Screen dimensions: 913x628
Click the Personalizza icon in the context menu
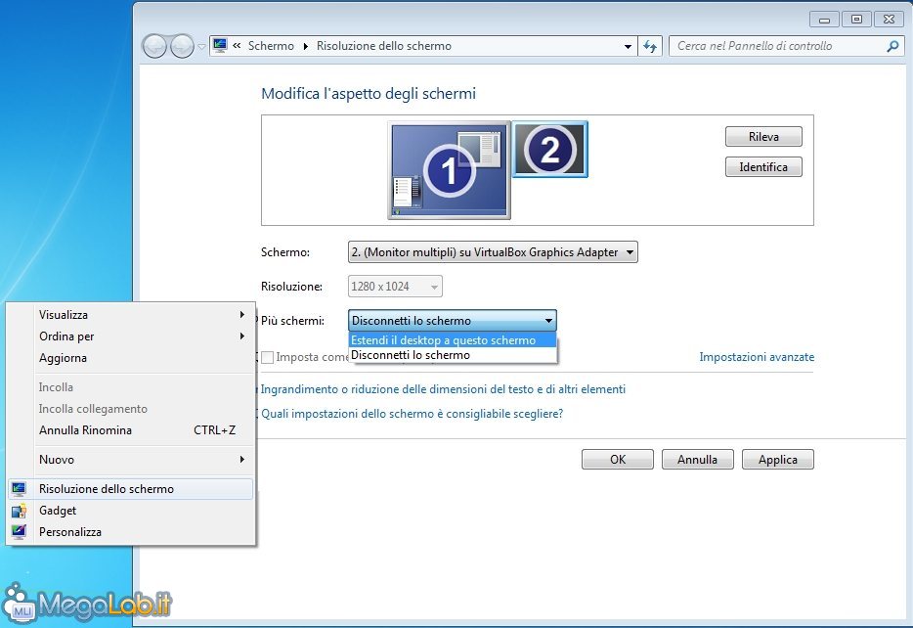(19, 532)
